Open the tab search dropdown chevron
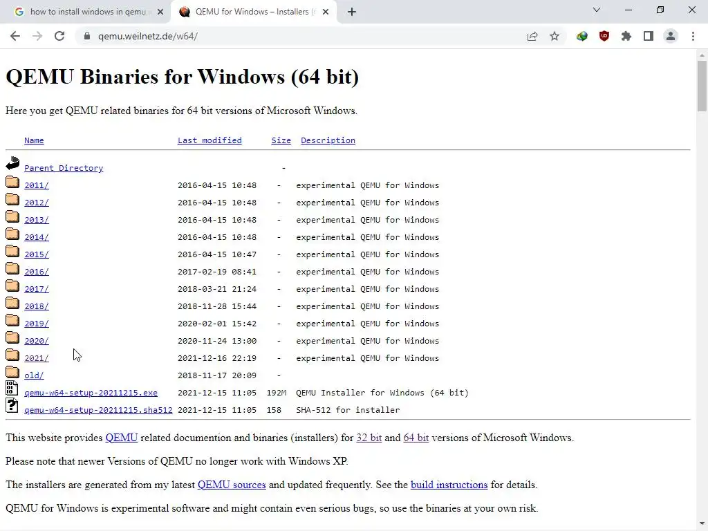 597,10
